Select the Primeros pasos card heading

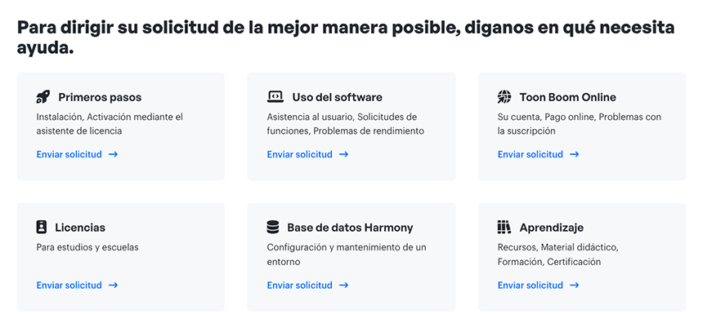coord(100,97)
